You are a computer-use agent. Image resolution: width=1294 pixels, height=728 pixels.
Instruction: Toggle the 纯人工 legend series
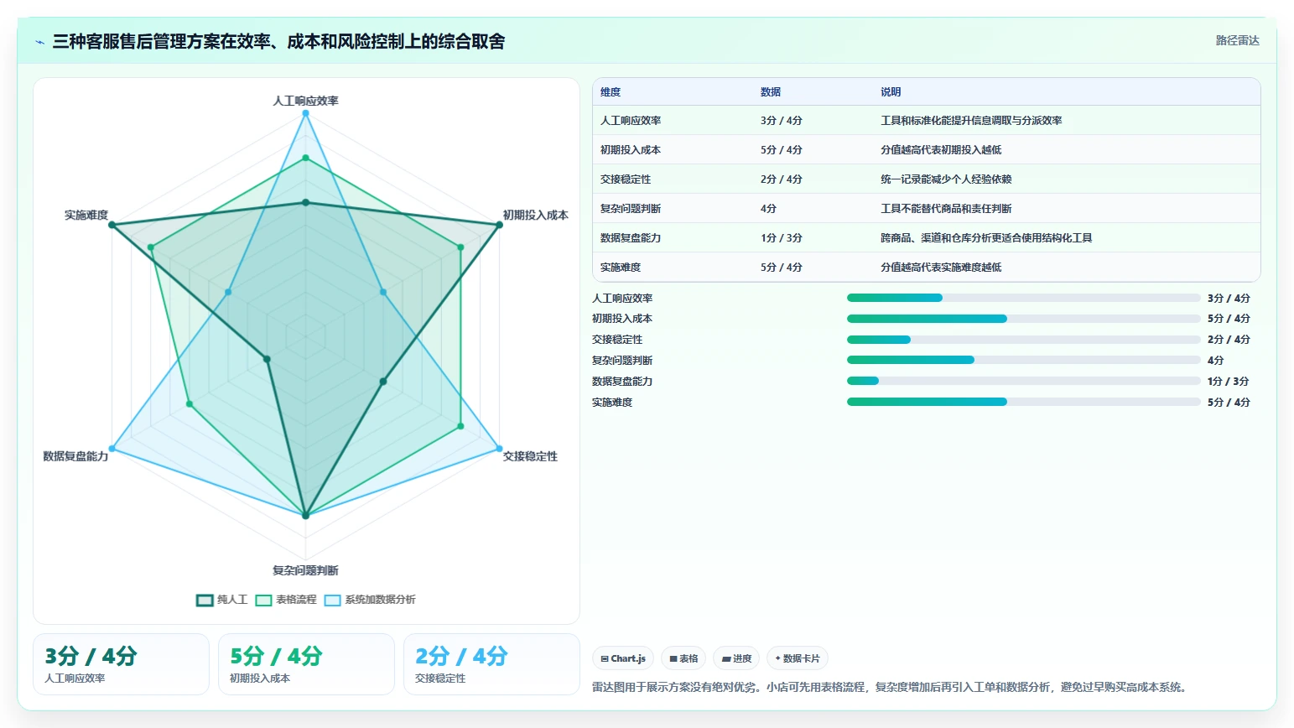tap(222, 600)
